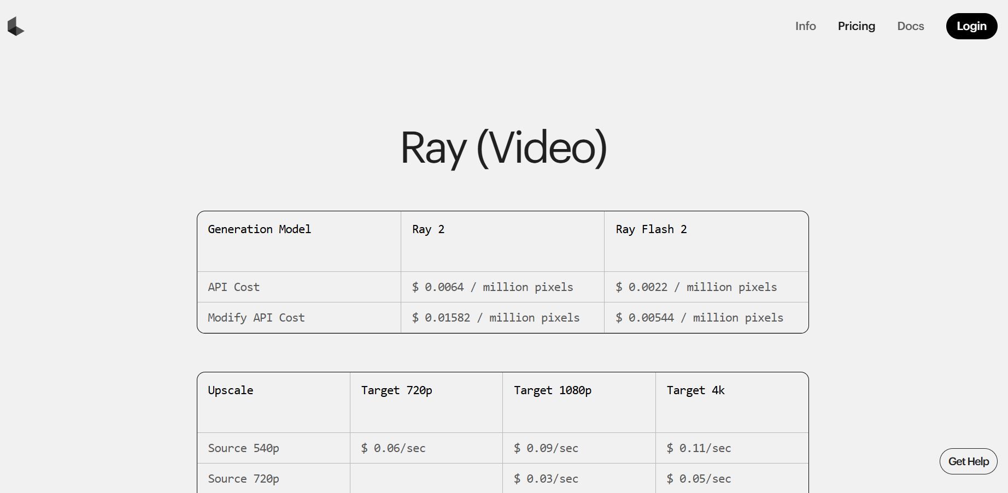Click the Upscale table header
1008x493 pixels.
coord(230,390)
